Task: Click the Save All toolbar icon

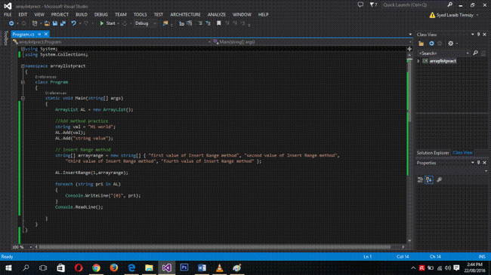Action: click(x=63, y=23)
